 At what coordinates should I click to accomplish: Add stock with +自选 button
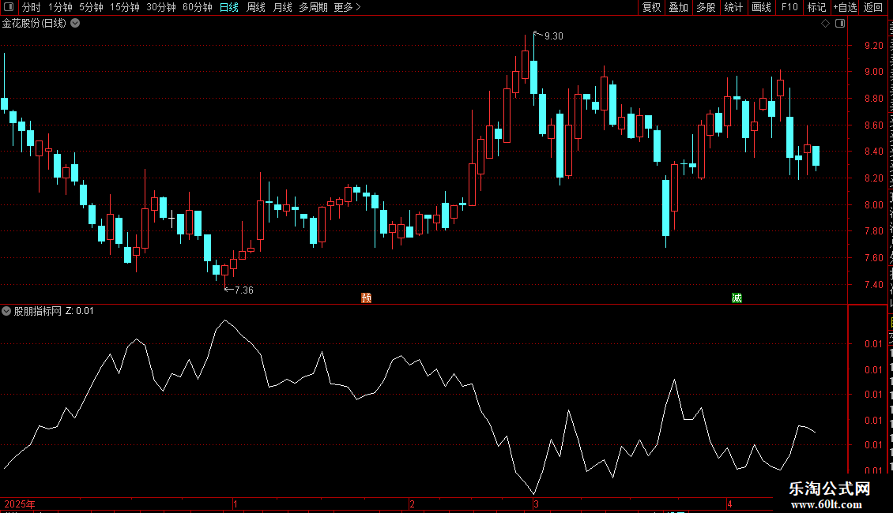(845, 7)
